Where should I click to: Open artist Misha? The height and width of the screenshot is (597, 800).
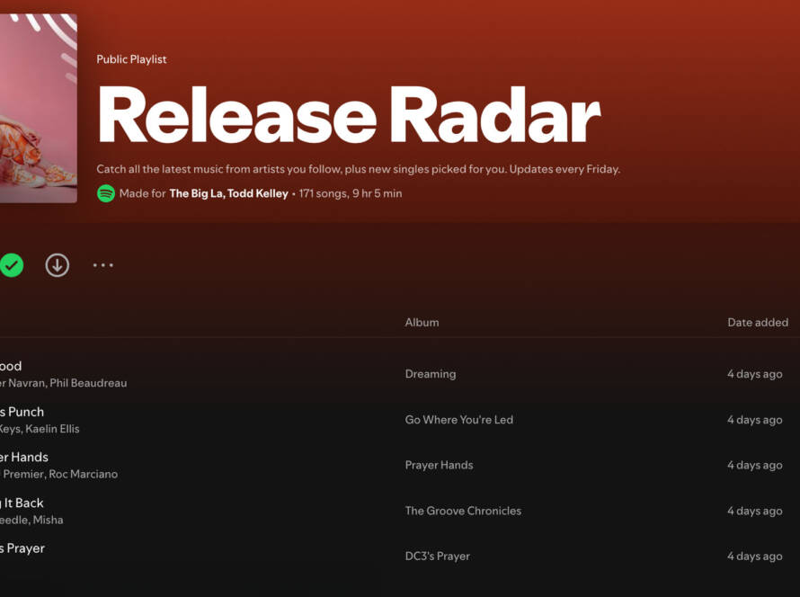(48, 520)
